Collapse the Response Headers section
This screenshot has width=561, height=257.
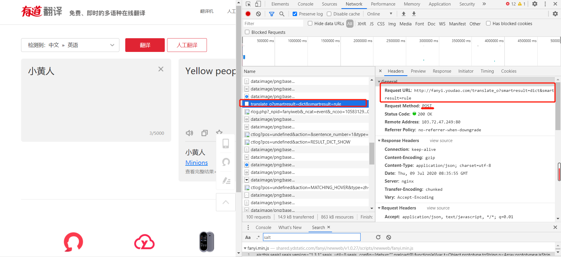379,141
